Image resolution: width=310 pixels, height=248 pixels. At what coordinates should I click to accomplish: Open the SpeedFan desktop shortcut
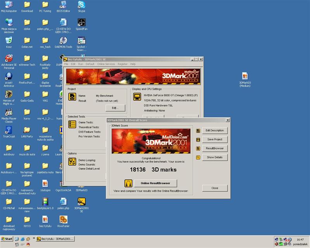pyautogui.click(x=81, y=24)
